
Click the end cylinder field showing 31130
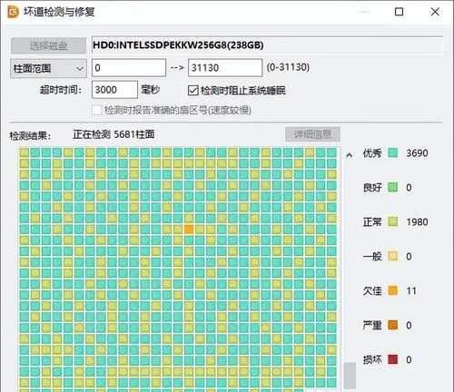click(225, 68)
